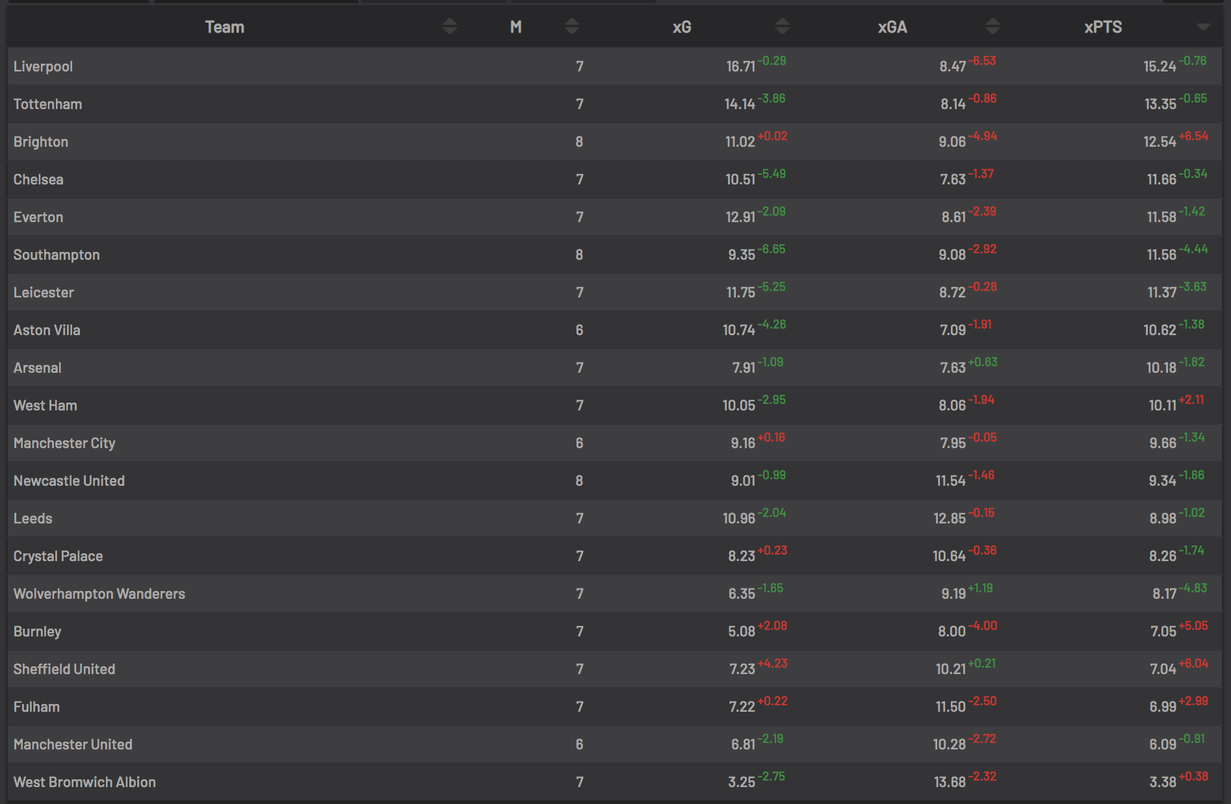Click Wolverhampton Wanderers team name
Screen dimensions: 1231x804
[x=99, y=594]
